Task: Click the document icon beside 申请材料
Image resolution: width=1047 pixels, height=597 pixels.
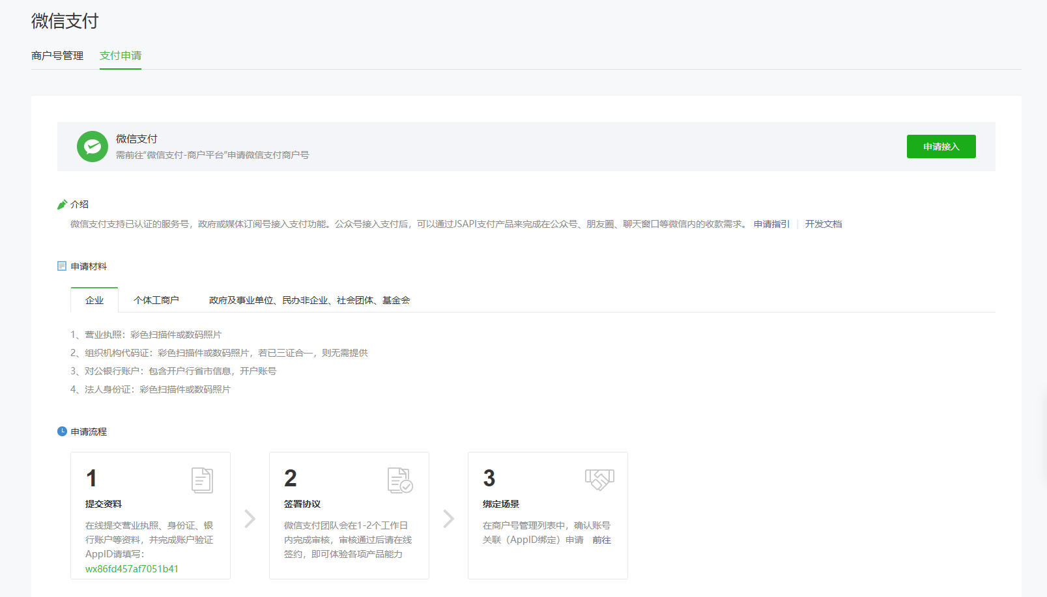Action: click(62, 266)
